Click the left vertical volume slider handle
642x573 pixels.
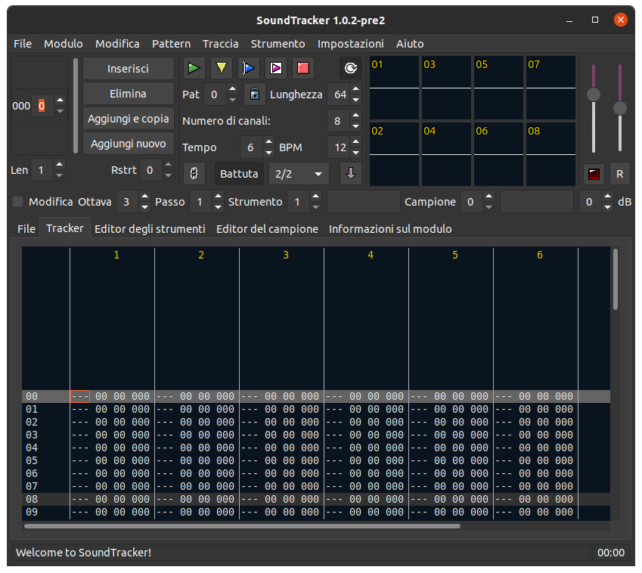point(594,94)
